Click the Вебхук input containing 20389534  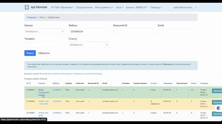click(x=89, y=31)
